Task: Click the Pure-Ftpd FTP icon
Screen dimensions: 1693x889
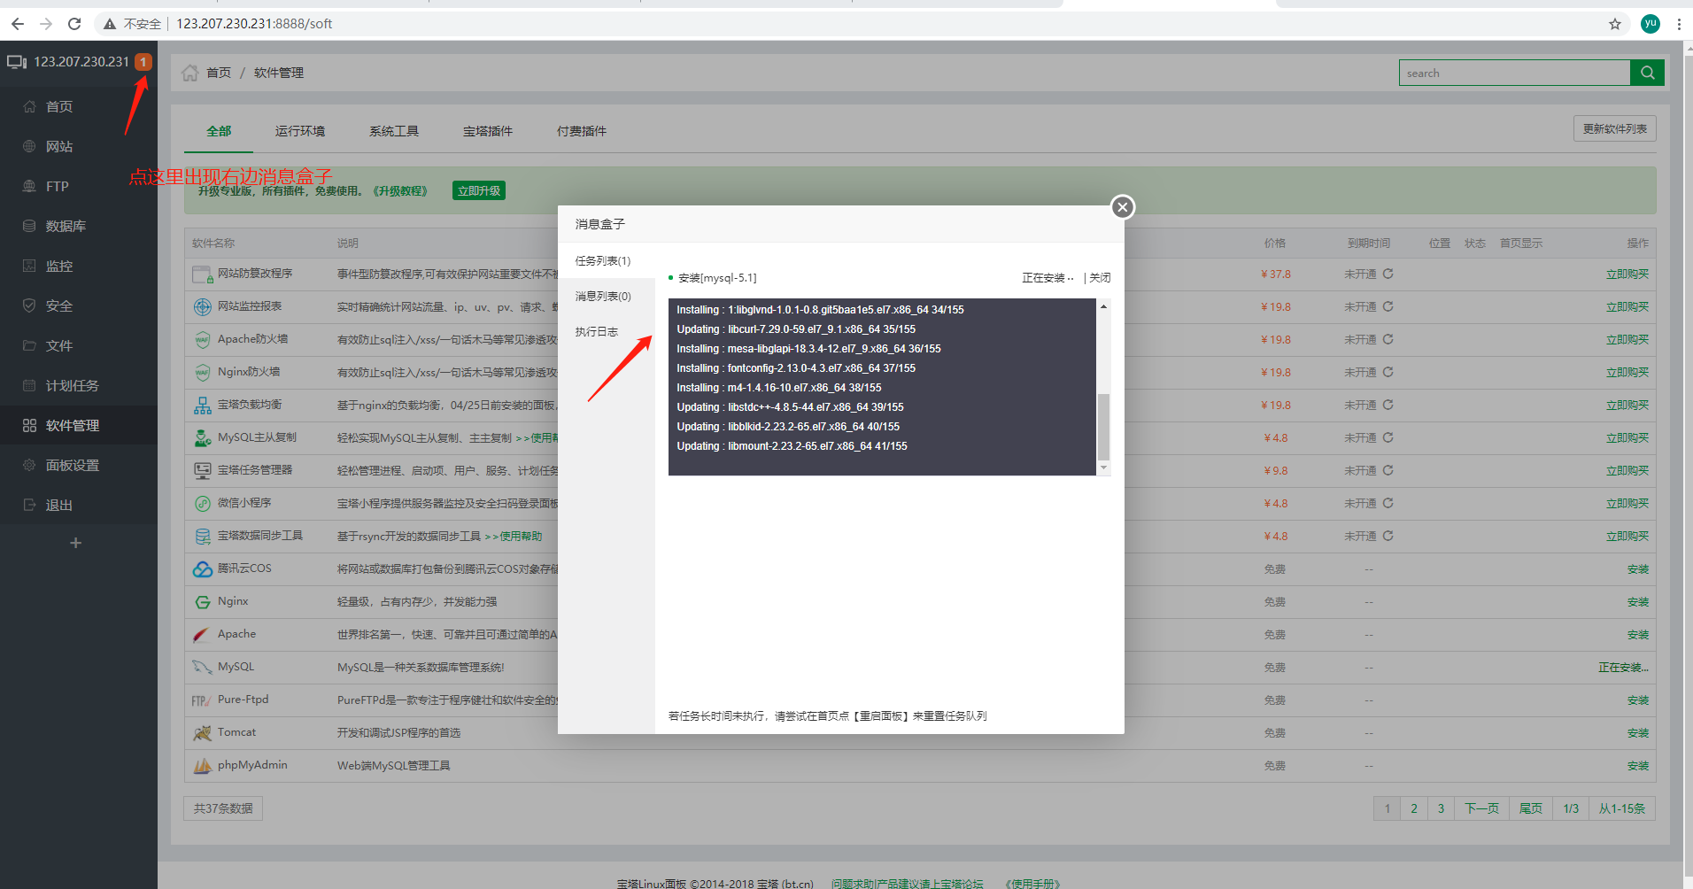Action: [x=202, y=700]
